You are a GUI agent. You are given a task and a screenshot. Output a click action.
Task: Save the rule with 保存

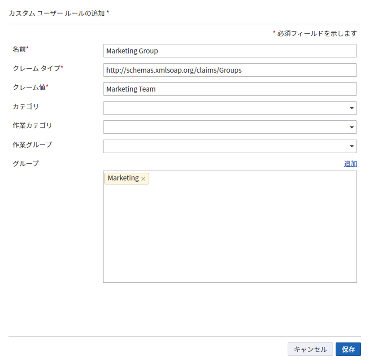[x=348, y=349]
